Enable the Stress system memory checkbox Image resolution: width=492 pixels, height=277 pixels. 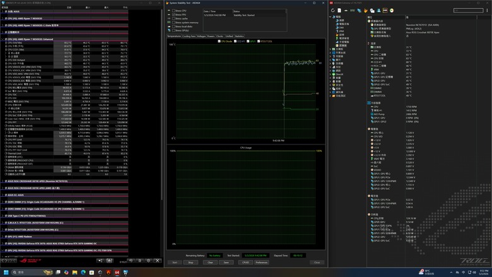click(173, 23)
